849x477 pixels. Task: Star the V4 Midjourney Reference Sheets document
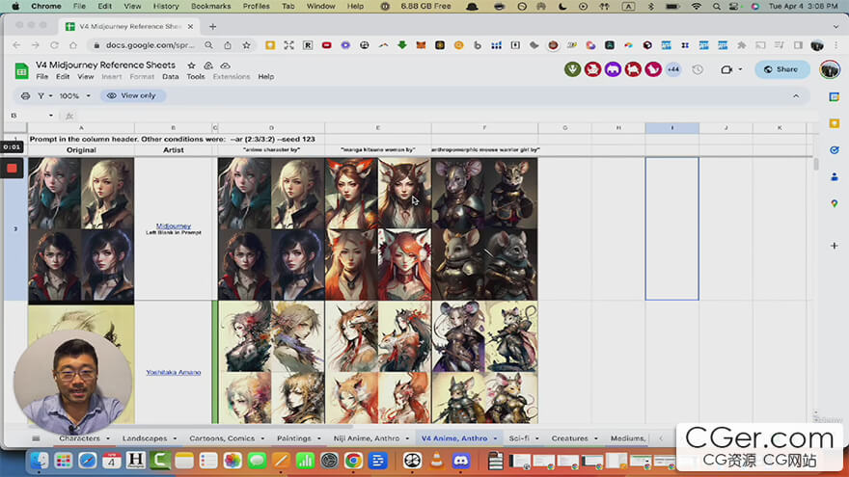point(191,66)
